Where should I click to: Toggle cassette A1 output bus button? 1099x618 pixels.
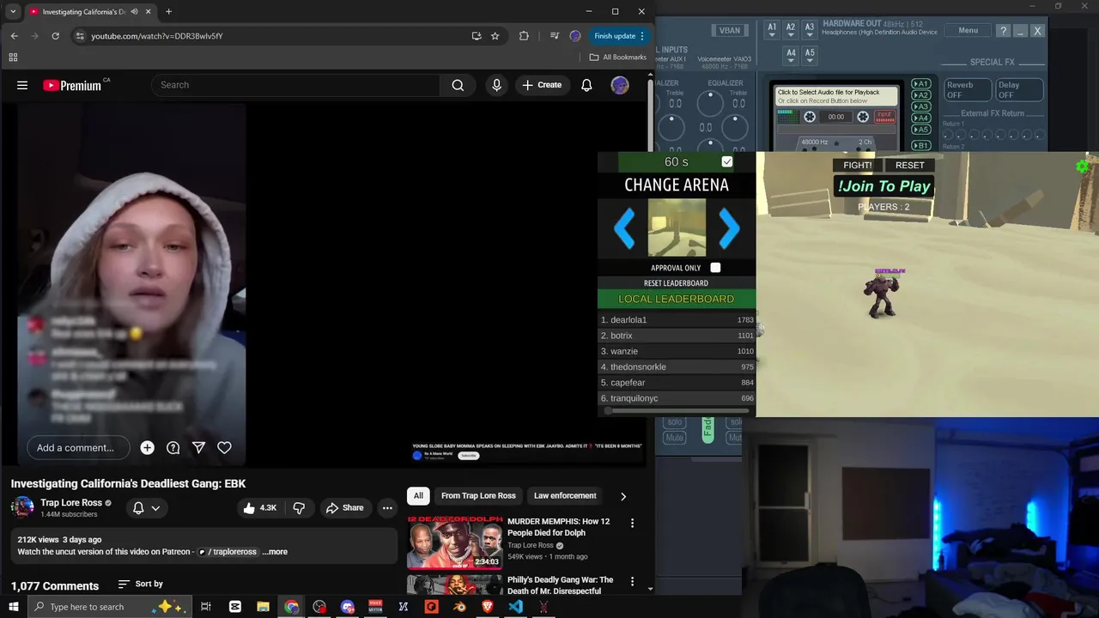920,84
